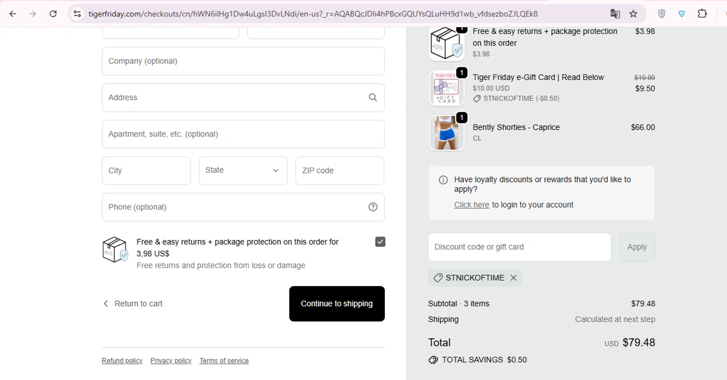Click the search magnifier in Address field
The height and width of the screenshot is (380, 727).
point(373,97)
